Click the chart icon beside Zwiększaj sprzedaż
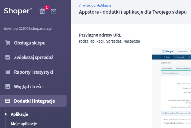The image size is (191, 128). (x=8, y=57)
